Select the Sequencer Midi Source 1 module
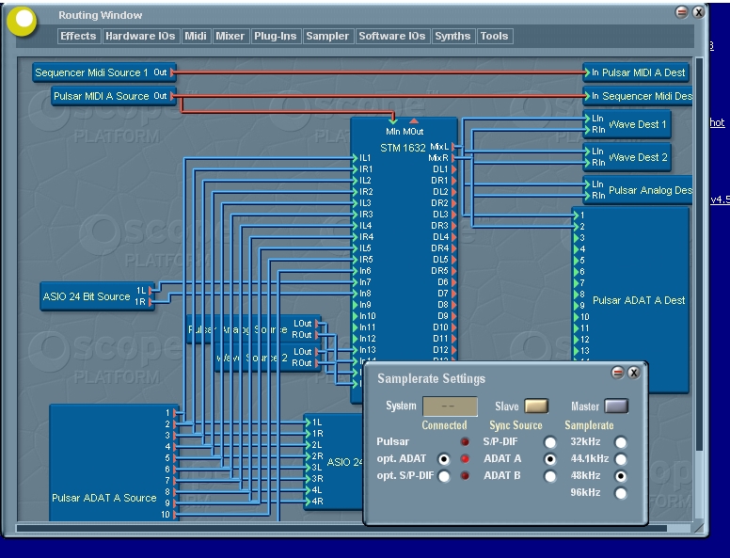730x558 pixels. (104, 72)
